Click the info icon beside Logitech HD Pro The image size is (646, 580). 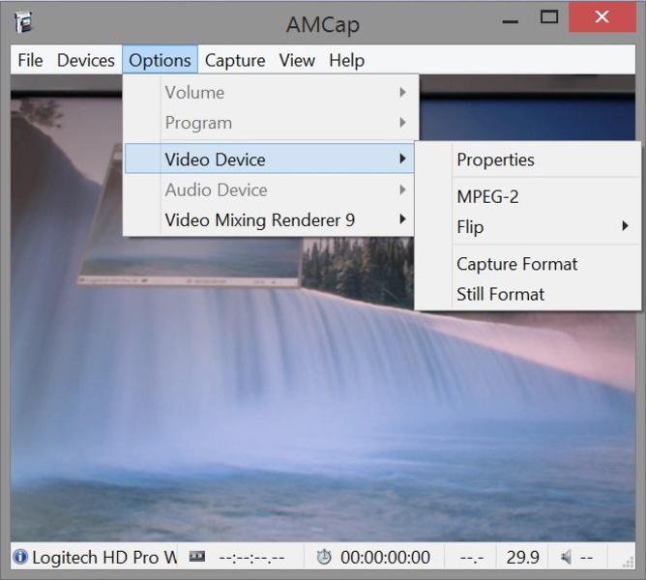click(x=20, y=557)
